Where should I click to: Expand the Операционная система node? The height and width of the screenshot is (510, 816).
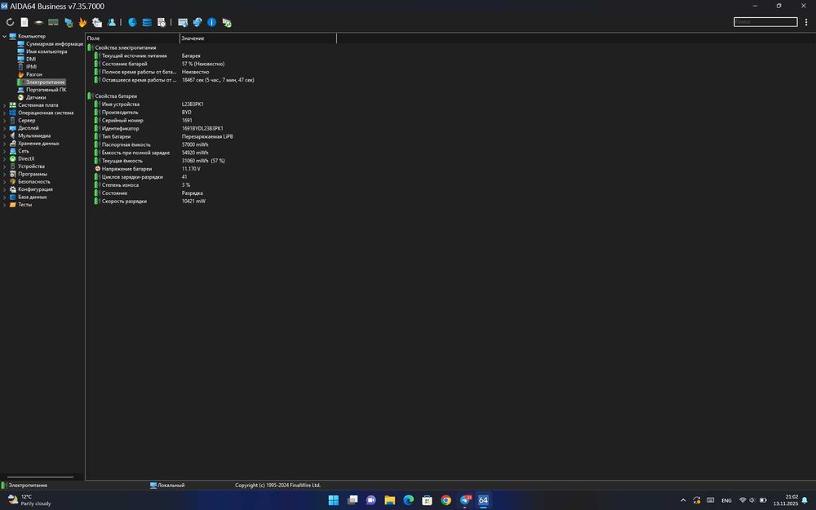5,113
